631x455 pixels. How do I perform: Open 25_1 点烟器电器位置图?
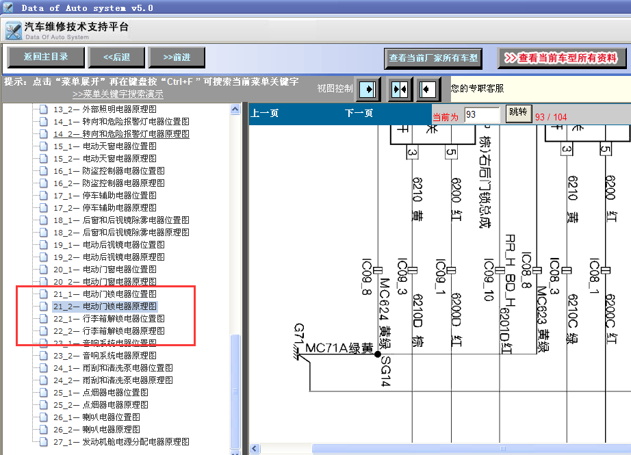point(101,392)
